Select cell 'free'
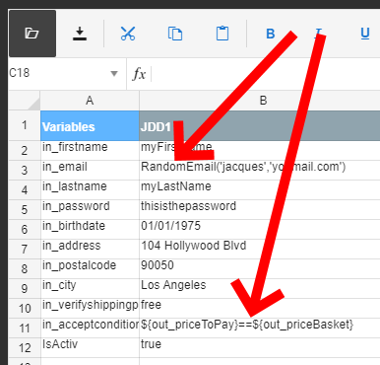The height and width of the screenshot is (365, 380). (x=260, y=309)
